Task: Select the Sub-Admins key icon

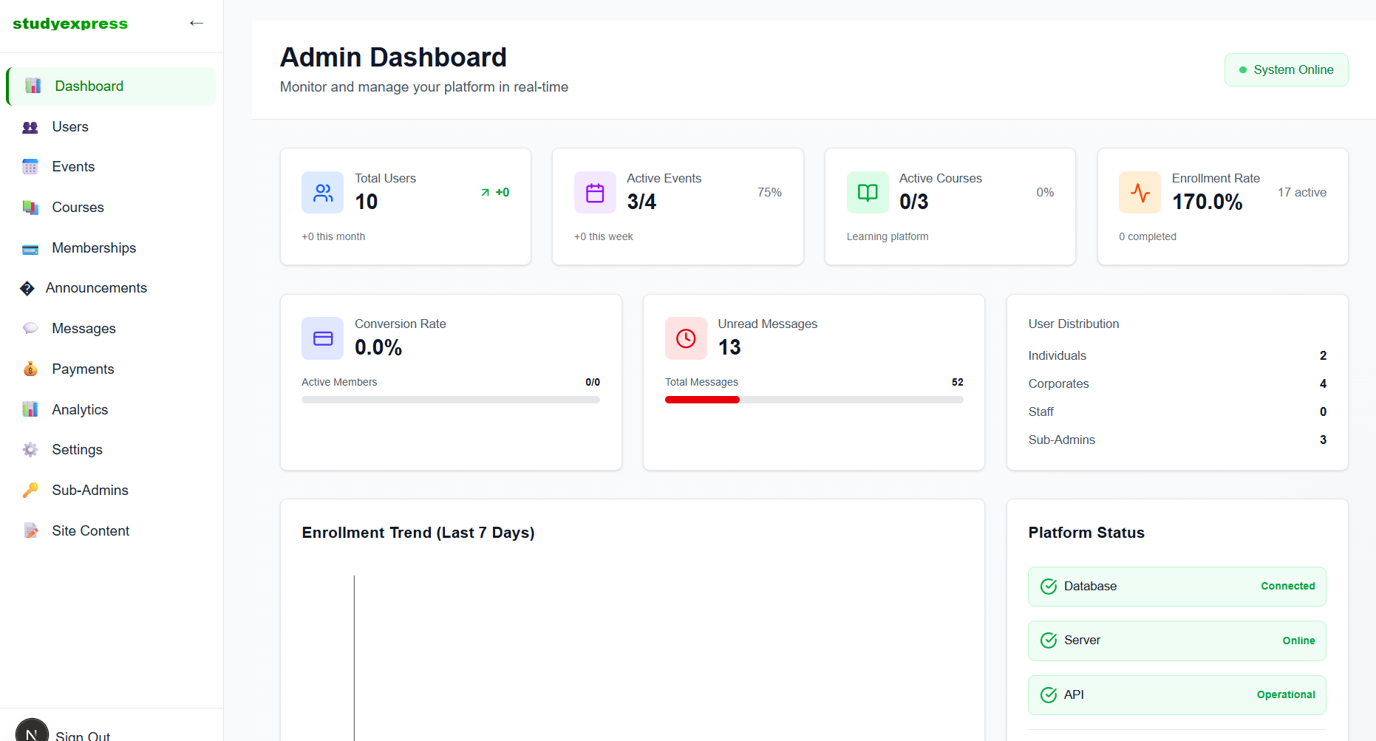Action: pyautogui.click(x=30, y=490)
